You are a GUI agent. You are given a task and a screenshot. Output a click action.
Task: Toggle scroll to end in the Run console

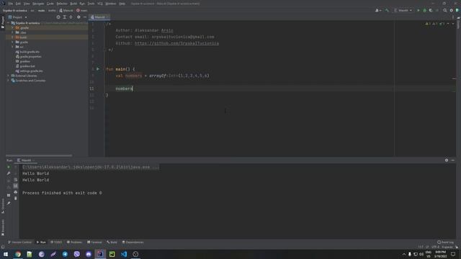pos(16,186)
